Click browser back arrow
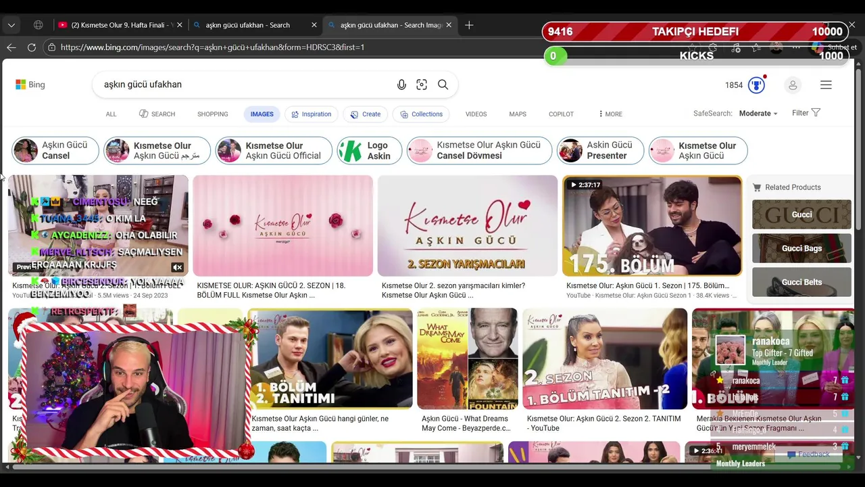This screenshot has height=487, width=865. (x=11, y=47)
